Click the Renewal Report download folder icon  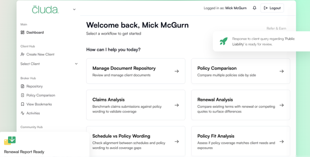click(10, 141)
